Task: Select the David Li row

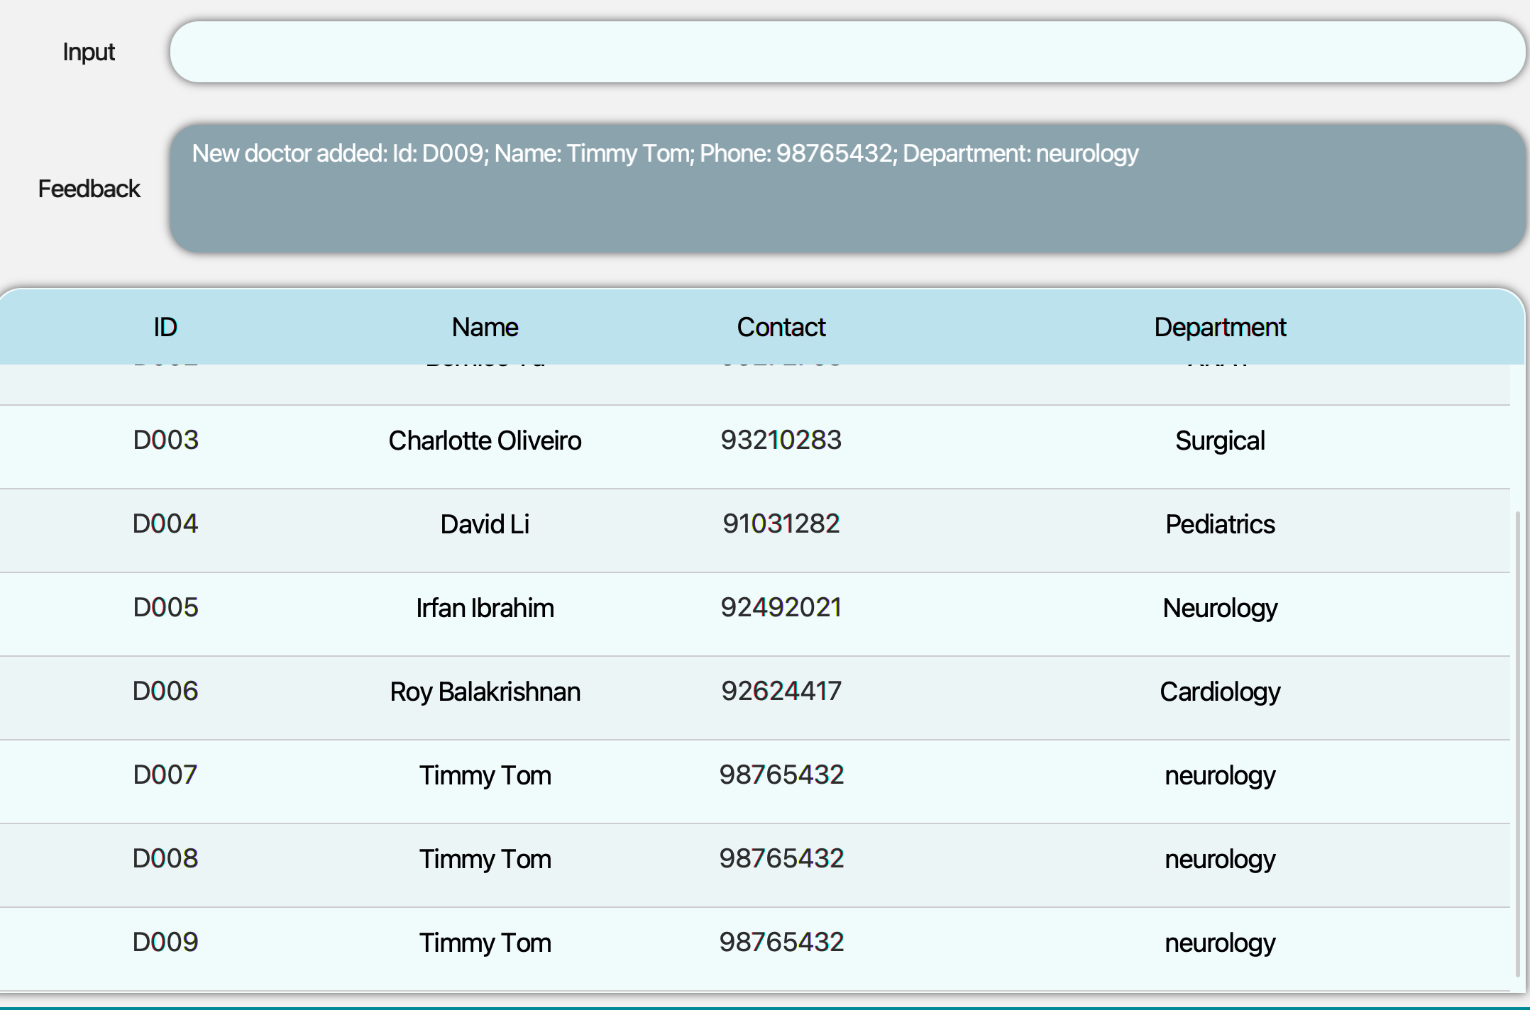Action: point(485,524)
